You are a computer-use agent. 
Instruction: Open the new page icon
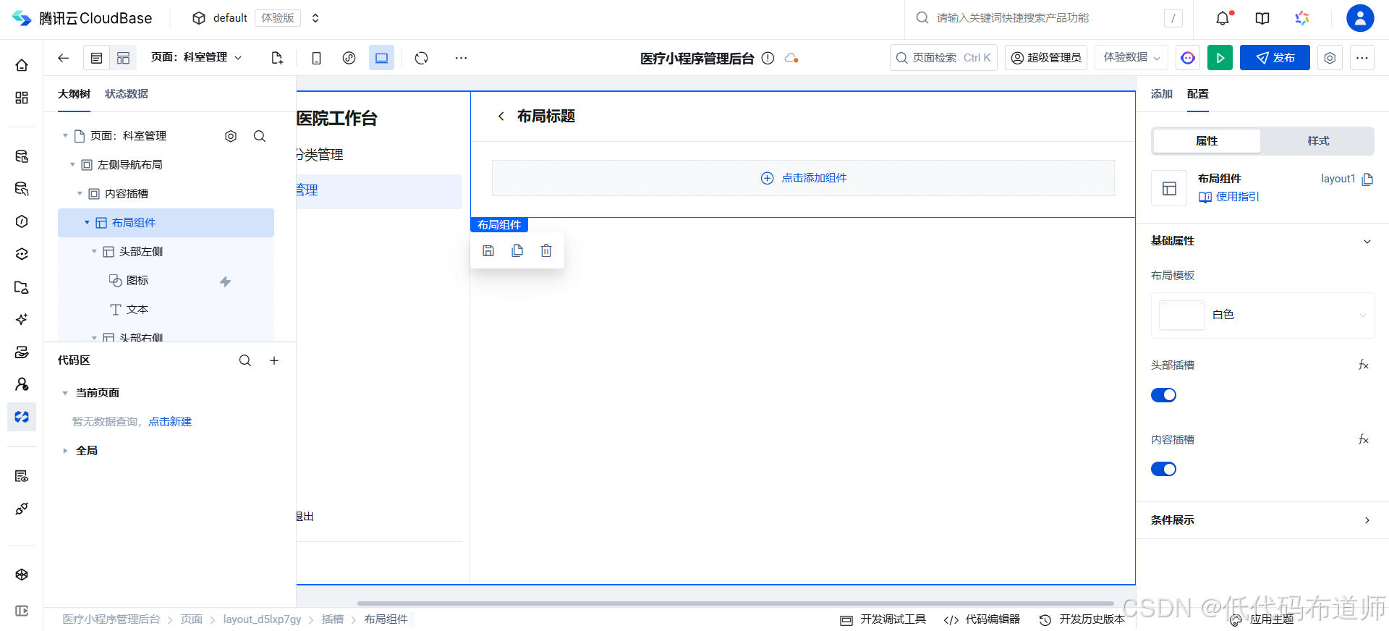(277, 58)
